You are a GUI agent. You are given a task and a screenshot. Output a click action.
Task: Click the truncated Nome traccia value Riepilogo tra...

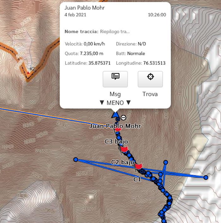(x=115, y=31)
